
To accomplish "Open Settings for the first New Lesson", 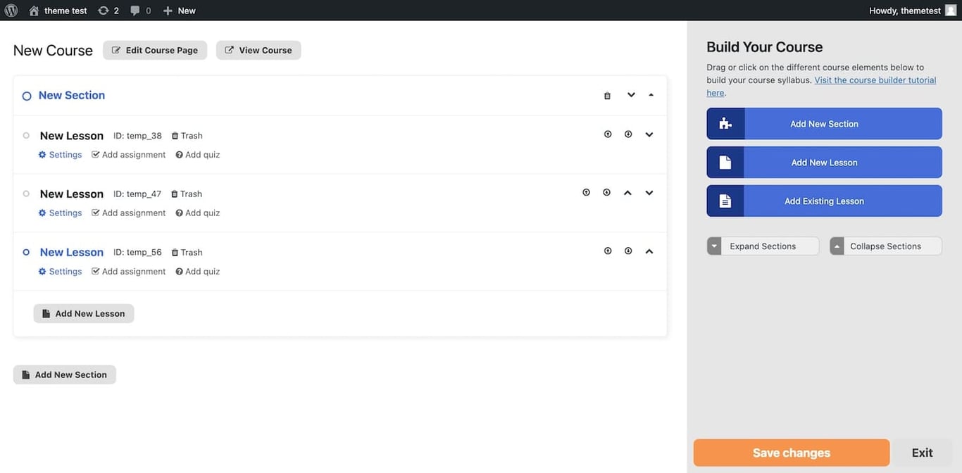I will click(x=60, y=154).
